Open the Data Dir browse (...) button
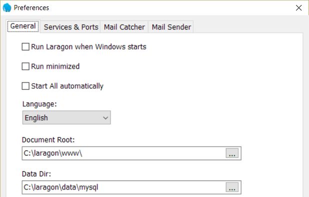Screen dimensions: 309x197 (x=232, y=187)
